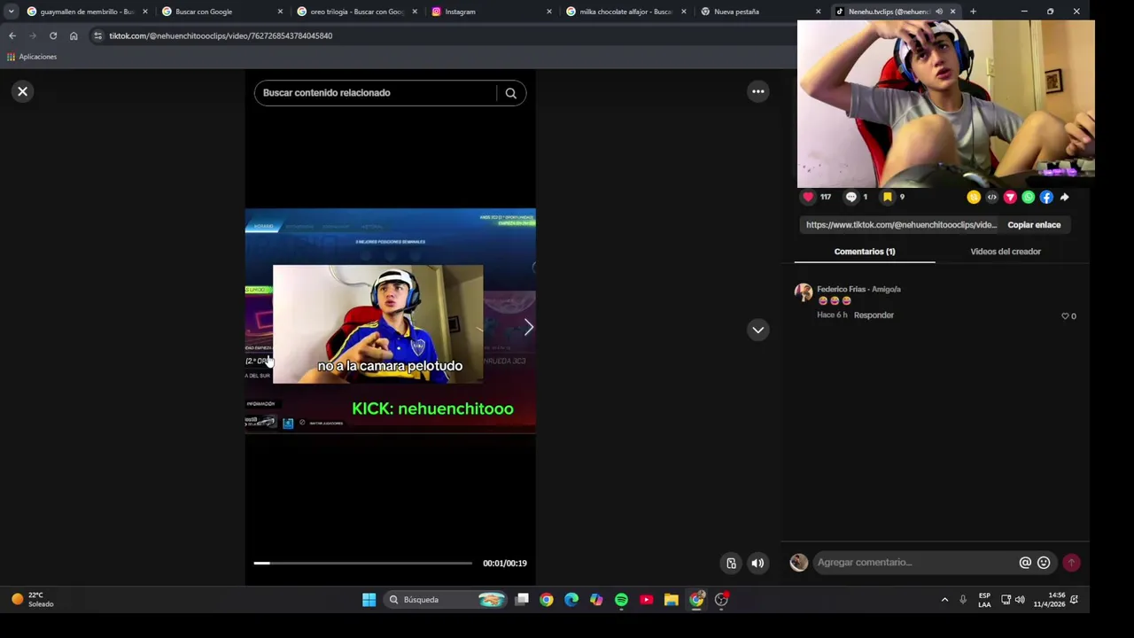Select the Comentarios (1) tab
Screen dimensions: 1134x638
(x=865, y=252)
